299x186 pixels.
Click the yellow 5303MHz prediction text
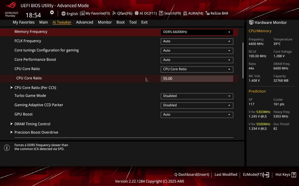(x=263, y=112)
